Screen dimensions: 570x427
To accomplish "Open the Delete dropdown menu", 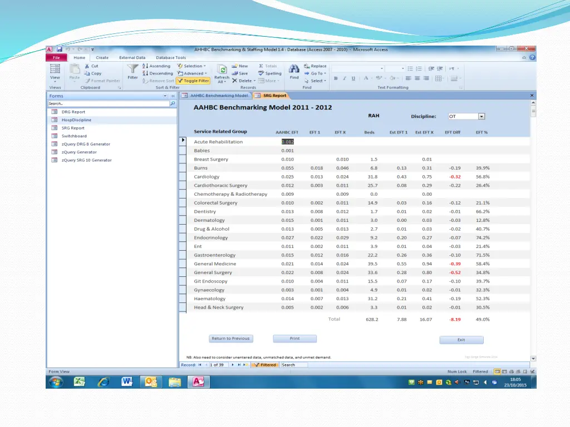I will [254, 81].
